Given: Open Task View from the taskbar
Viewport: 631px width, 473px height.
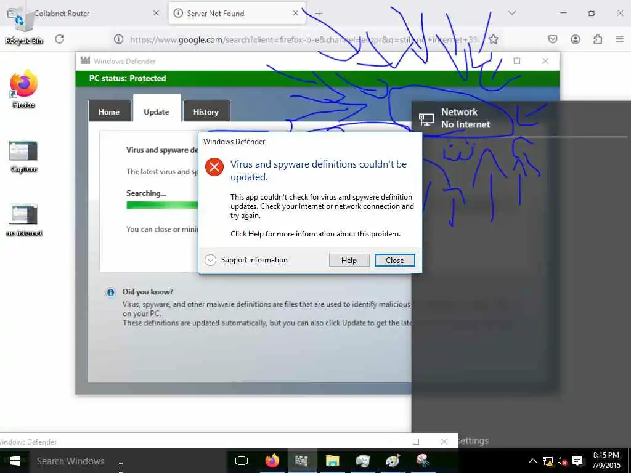Looking at the screenshot, I should [x=242, y=461].
